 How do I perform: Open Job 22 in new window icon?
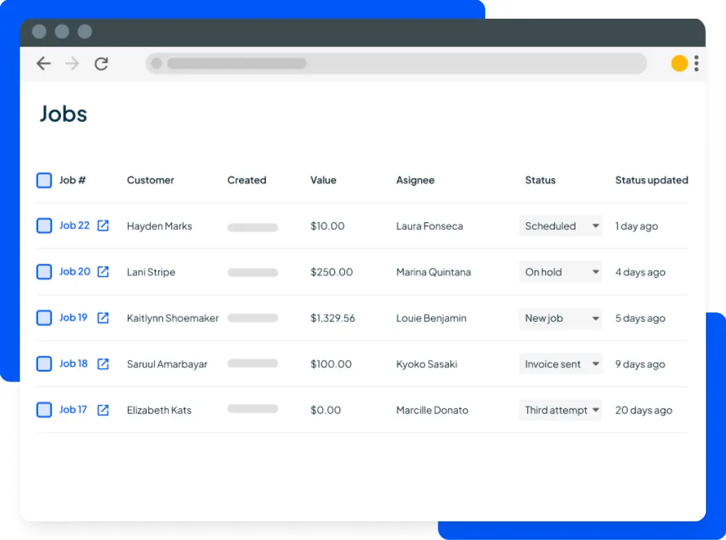(x=103, y=226)
